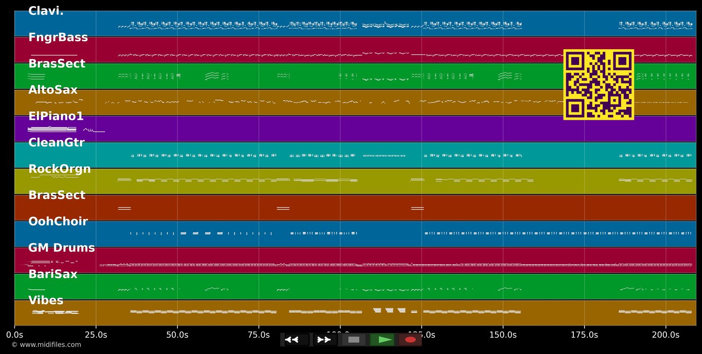Click the yellow QR code image
Image resolution: width=702 pixels, height=354 pixels.
[599, 85]
